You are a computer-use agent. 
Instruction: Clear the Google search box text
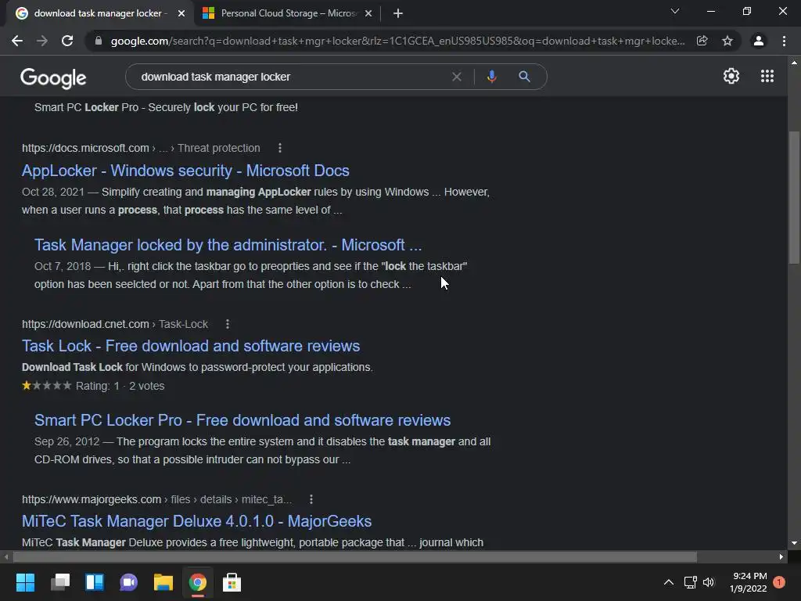point(457,77)
